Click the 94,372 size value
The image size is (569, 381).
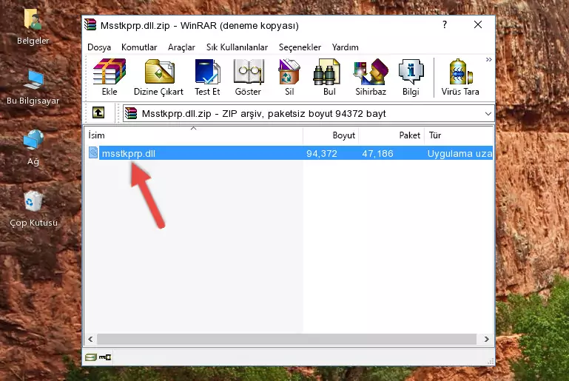[x=322, y=153]
